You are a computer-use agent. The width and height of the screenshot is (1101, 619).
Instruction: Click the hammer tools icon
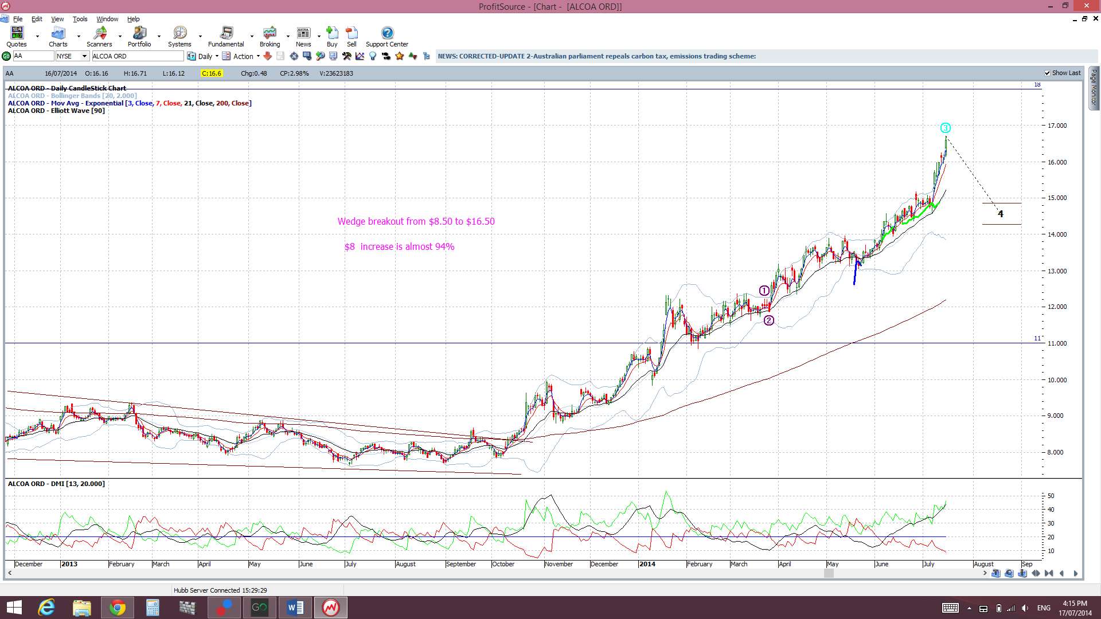point(346,56)
